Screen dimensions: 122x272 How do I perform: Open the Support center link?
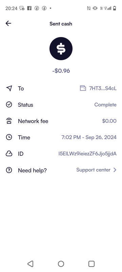tap(93, 170)
